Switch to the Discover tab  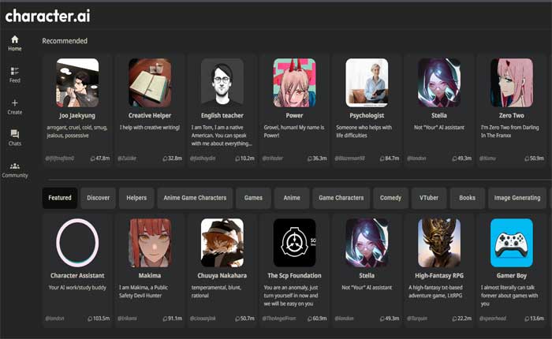[99, 198]
